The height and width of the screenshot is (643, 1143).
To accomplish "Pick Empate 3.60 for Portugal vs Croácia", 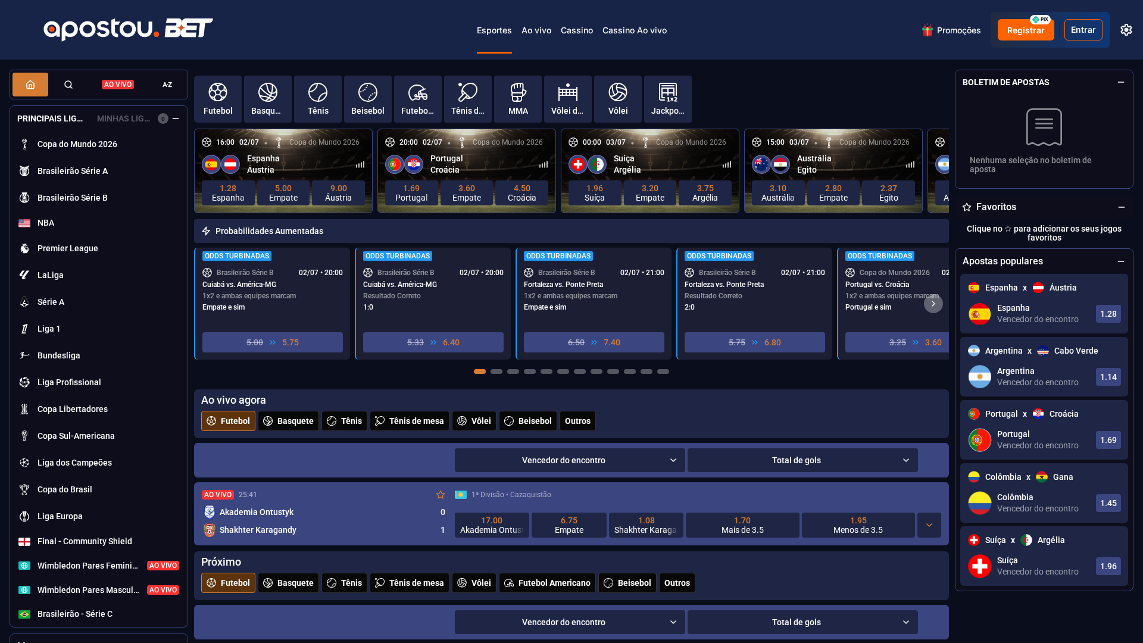I will (x=467, y=193).
